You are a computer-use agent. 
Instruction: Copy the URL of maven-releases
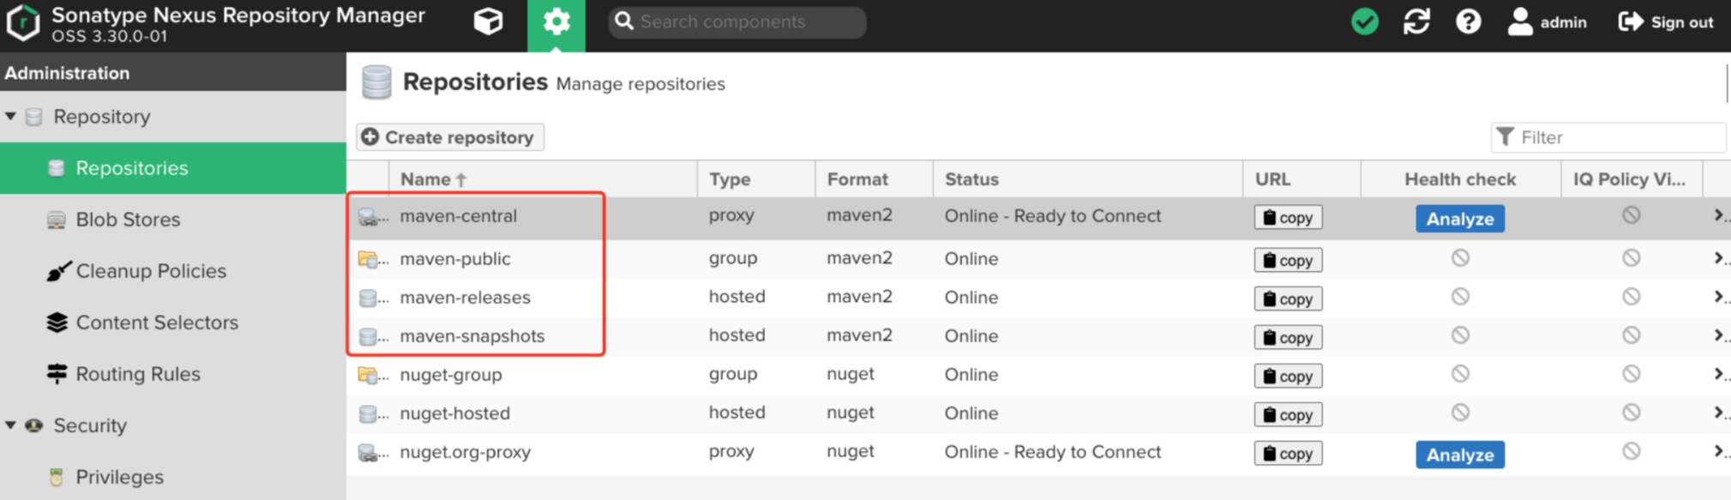(x=1288, y=298)
